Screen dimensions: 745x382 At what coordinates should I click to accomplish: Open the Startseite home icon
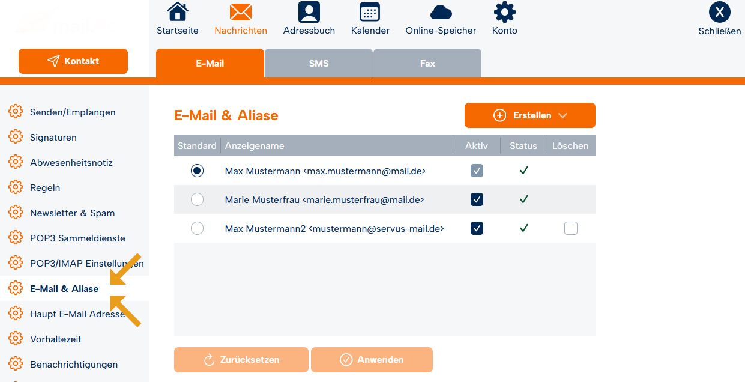(177, 12)
